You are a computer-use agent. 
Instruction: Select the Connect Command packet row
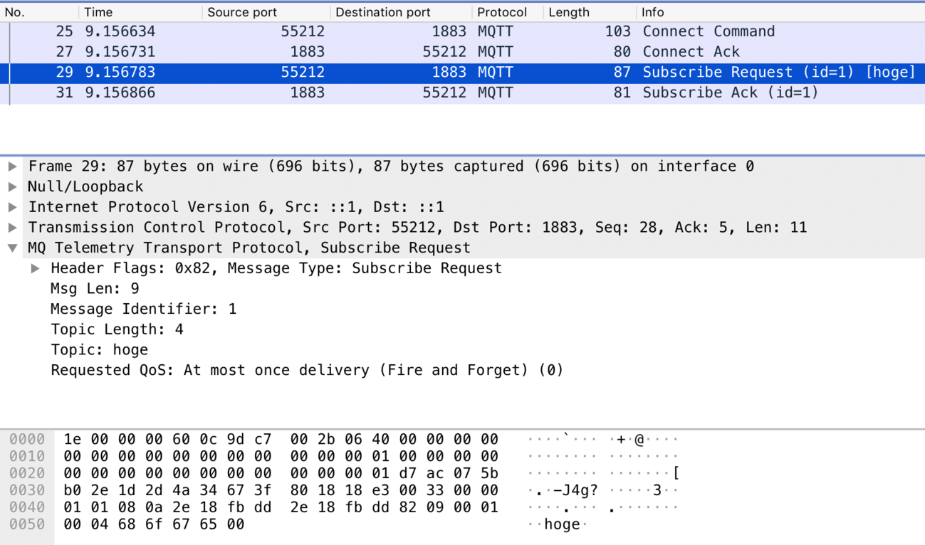point(463,31)
